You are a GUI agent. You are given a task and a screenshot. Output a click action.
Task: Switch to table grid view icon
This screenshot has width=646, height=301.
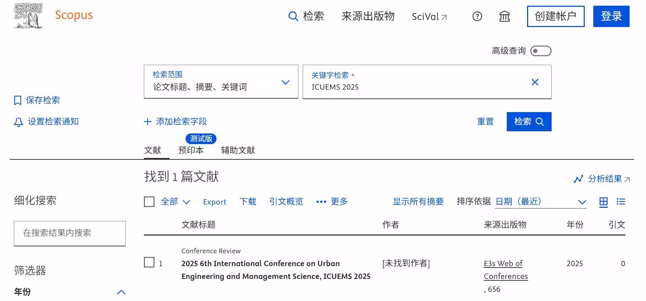pos(603,202)
